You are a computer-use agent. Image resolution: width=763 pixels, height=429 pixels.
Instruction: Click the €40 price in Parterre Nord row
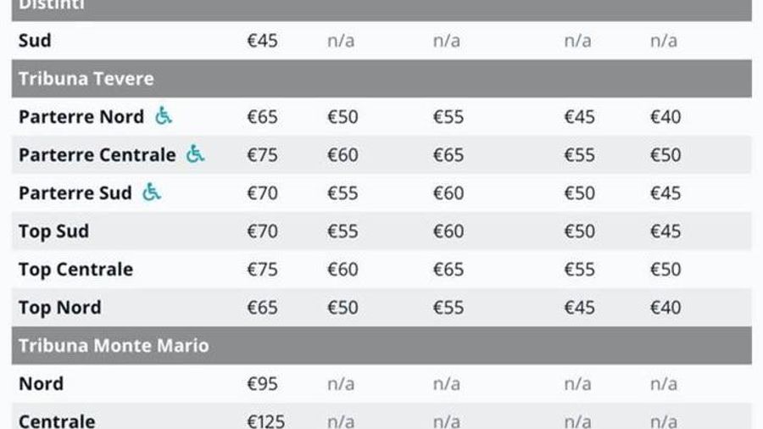coord(666,117)
